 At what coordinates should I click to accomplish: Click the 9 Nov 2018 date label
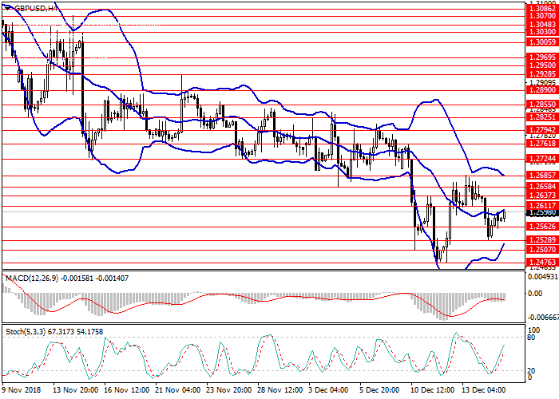(22, 392)
